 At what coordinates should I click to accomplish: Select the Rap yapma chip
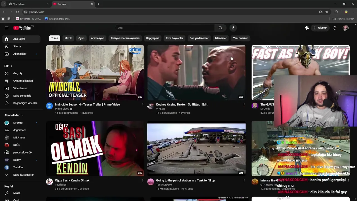(153, 38)
